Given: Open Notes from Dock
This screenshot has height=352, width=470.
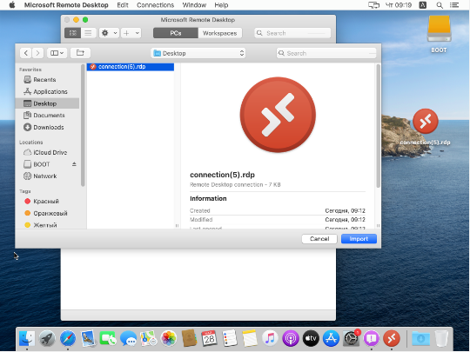Looking at the screenshot, I should click(x=250, y=339).
